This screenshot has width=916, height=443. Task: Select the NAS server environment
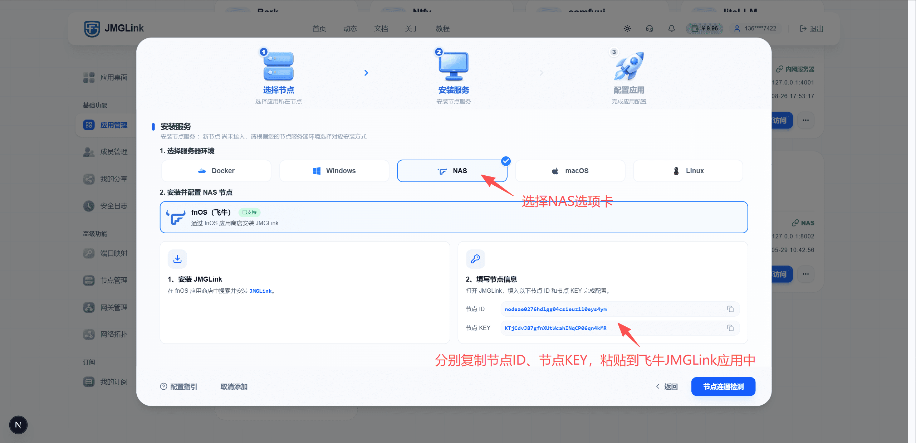tap(452, 171)
